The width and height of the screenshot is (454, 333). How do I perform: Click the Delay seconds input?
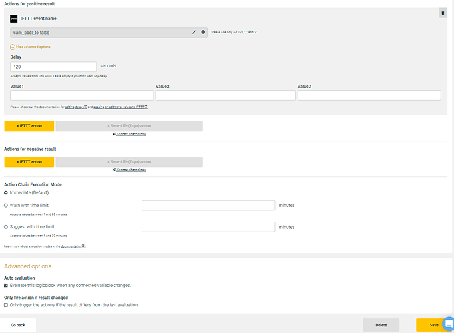pos(53,67)
